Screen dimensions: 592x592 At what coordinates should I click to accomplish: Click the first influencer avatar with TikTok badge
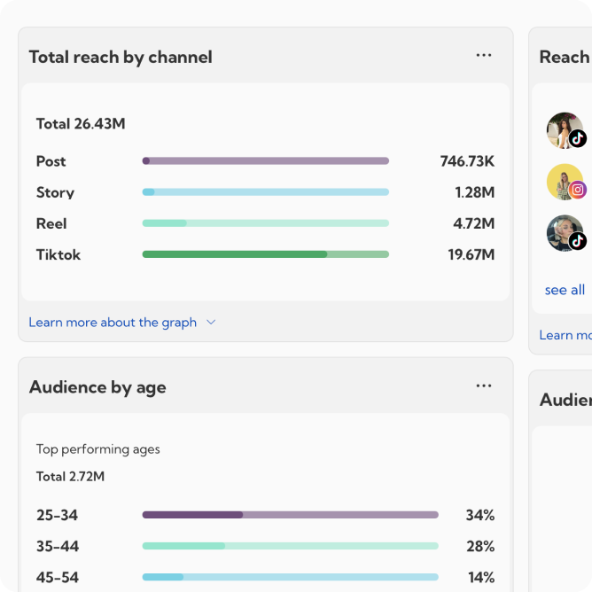(x=565, y=130)
